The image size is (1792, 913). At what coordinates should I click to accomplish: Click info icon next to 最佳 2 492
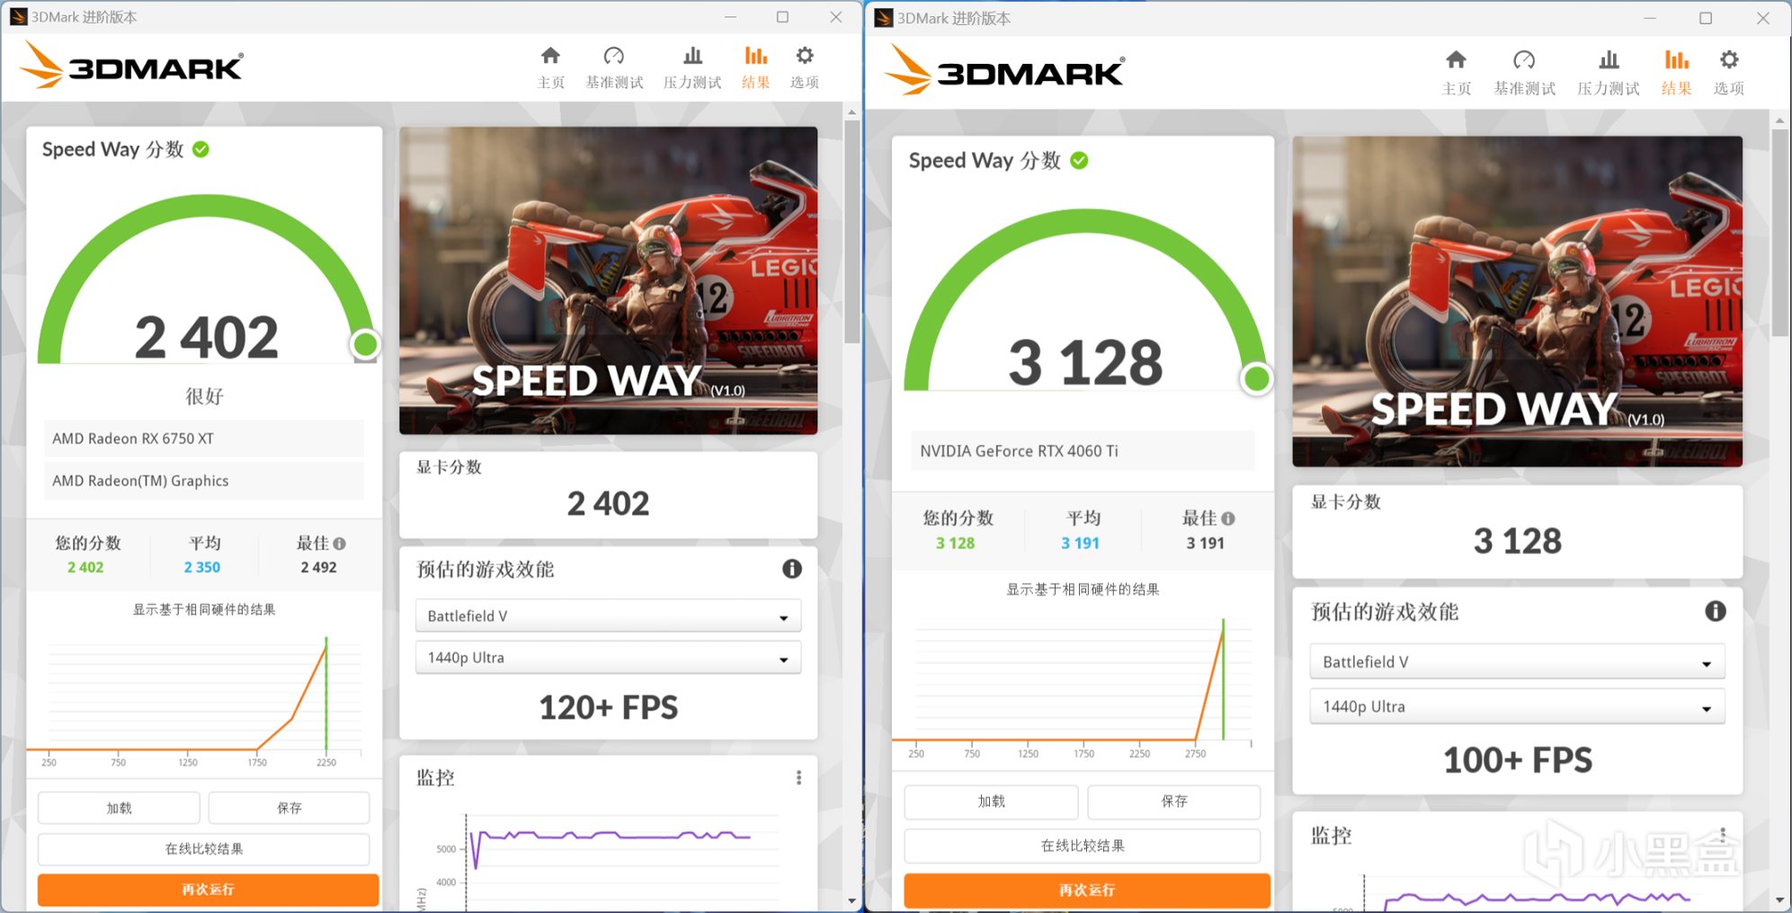339,544
